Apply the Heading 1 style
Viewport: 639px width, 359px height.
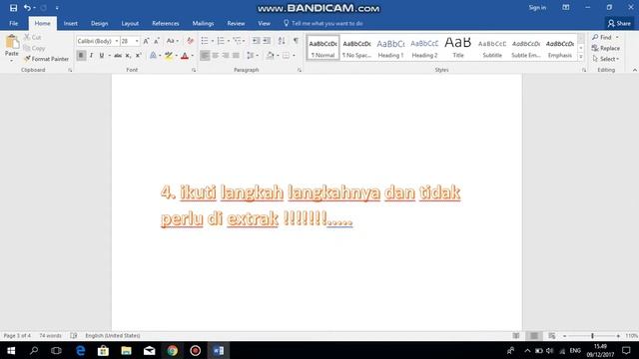pyautogui.click(x=390, y=48)
